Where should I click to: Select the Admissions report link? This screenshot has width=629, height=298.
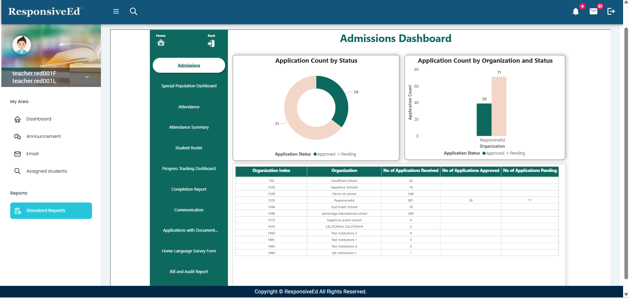(189, 66)
